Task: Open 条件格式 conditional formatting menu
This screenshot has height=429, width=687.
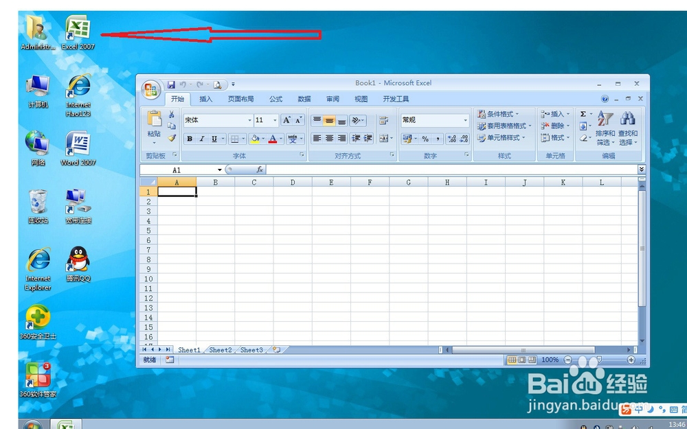Action: (498, 114)
